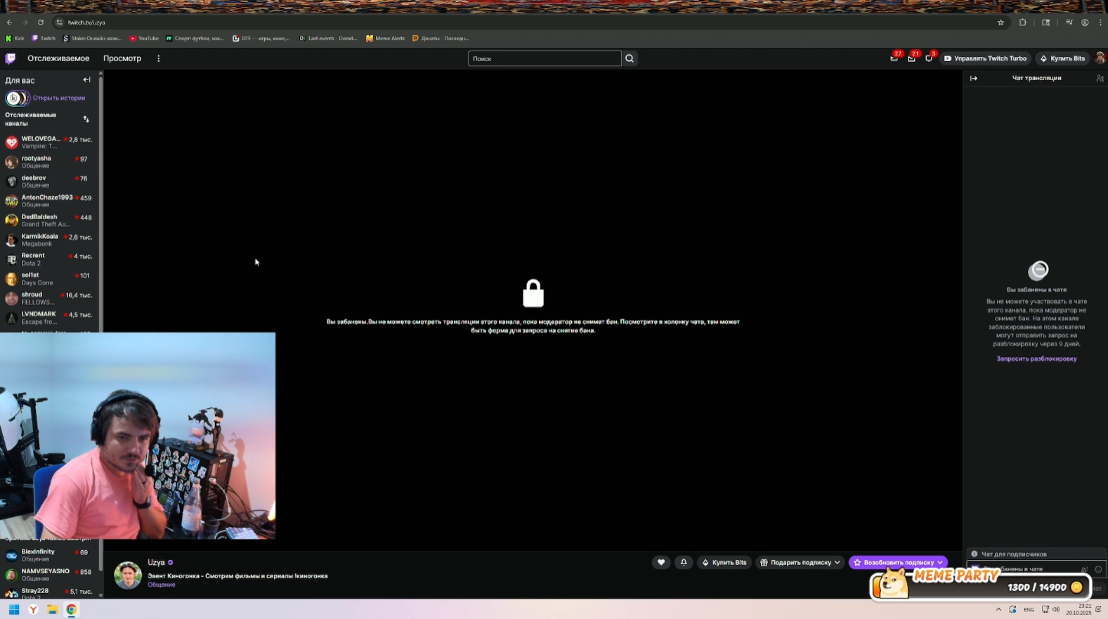
Task: Open the YouTube bookmark
Action: click(x=144, y=39)
